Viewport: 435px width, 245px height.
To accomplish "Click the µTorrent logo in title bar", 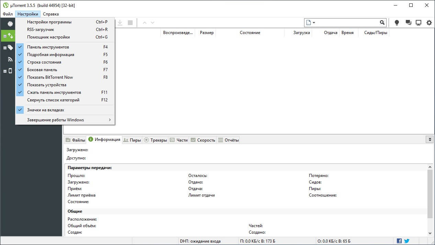I will (x=5, y=5).
